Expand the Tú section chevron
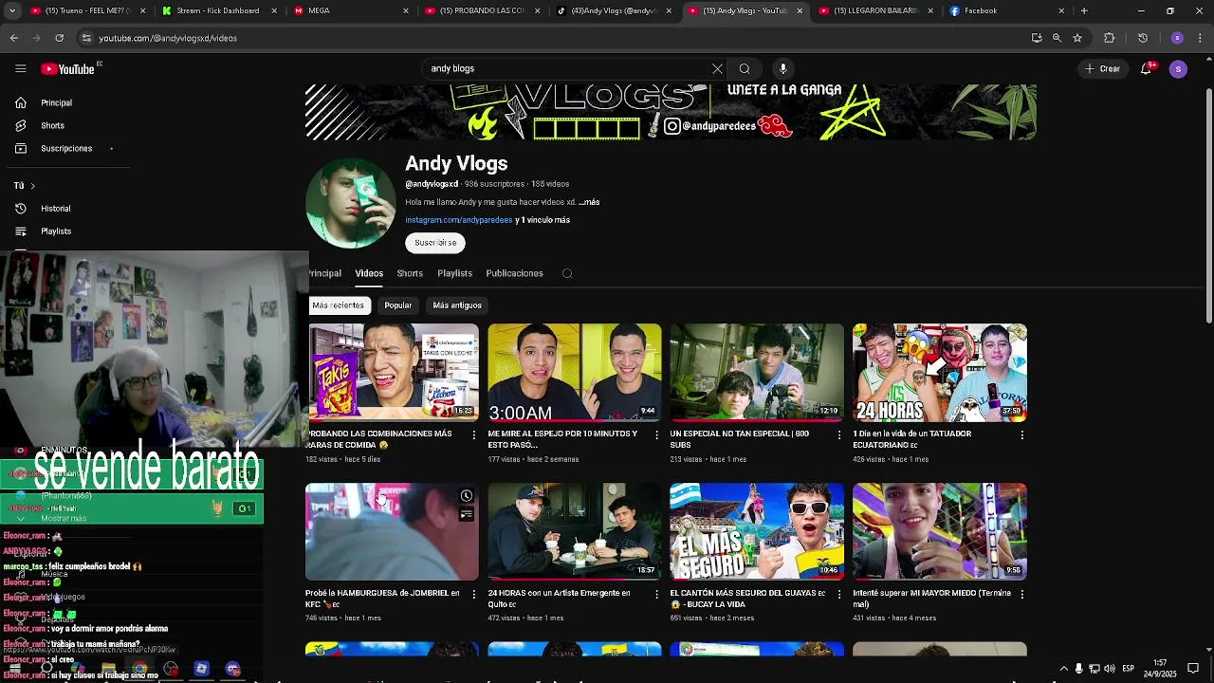 (32, 186)
